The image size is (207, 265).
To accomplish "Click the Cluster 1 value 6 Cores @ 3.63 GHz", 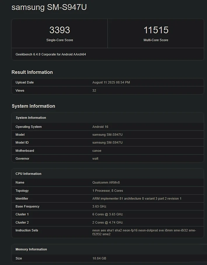I will [107, 214].
